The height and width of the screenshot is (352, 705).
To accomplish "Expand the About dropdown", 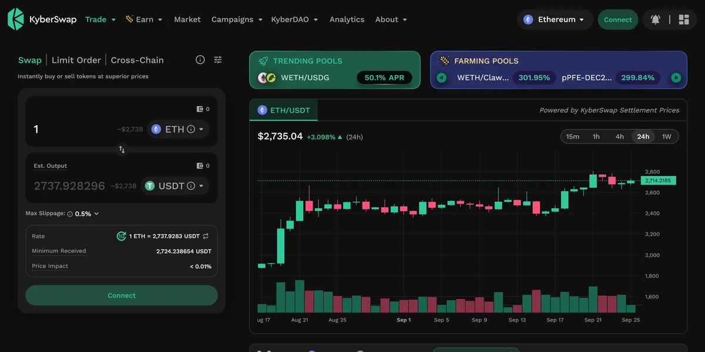I will point(391,19).
